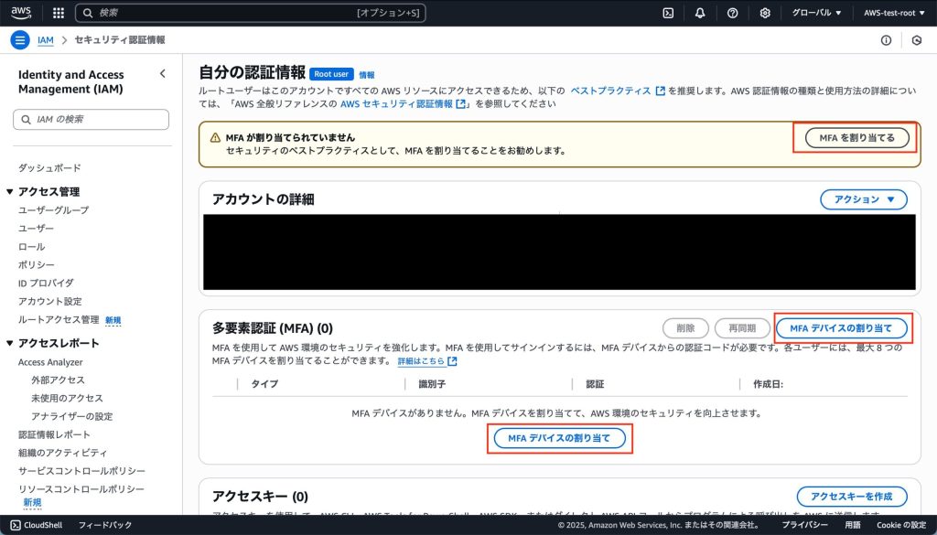This screenshot has width=937, height=535.
Task: Open サービスコントロールポリシー in sidebar
Action: [81, 471]
